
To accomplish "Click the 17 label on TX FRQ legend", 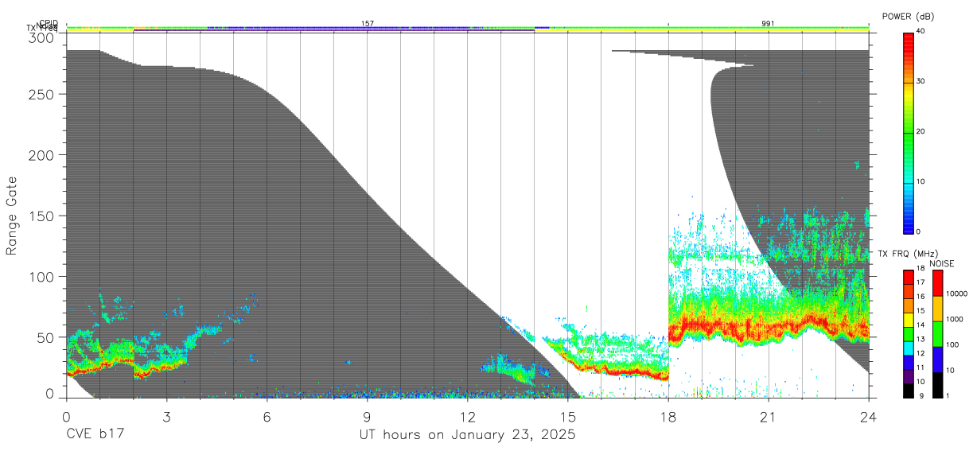I will tap(919, 282).
